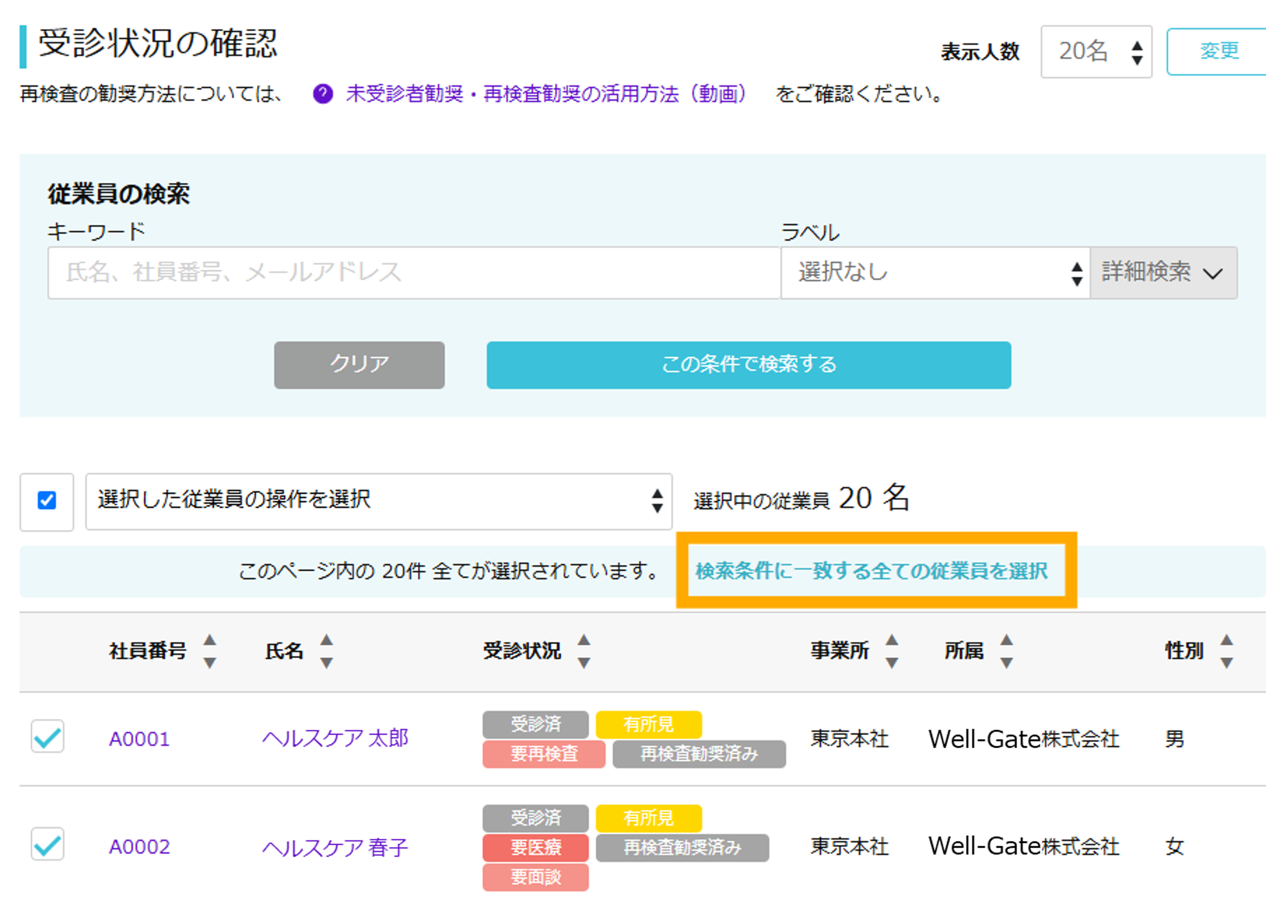Focus the キーワード search input field
Viewport: 1266px width, 904px height.
[414, 273]
